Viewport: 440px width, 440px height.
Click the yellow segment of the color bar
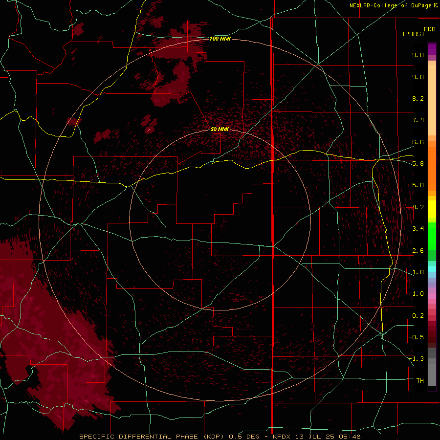coord(432,209)
